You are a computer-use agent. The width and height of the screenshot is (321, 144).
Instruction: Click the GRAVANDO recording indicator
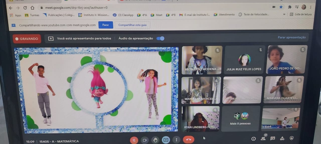click(27, 39)
